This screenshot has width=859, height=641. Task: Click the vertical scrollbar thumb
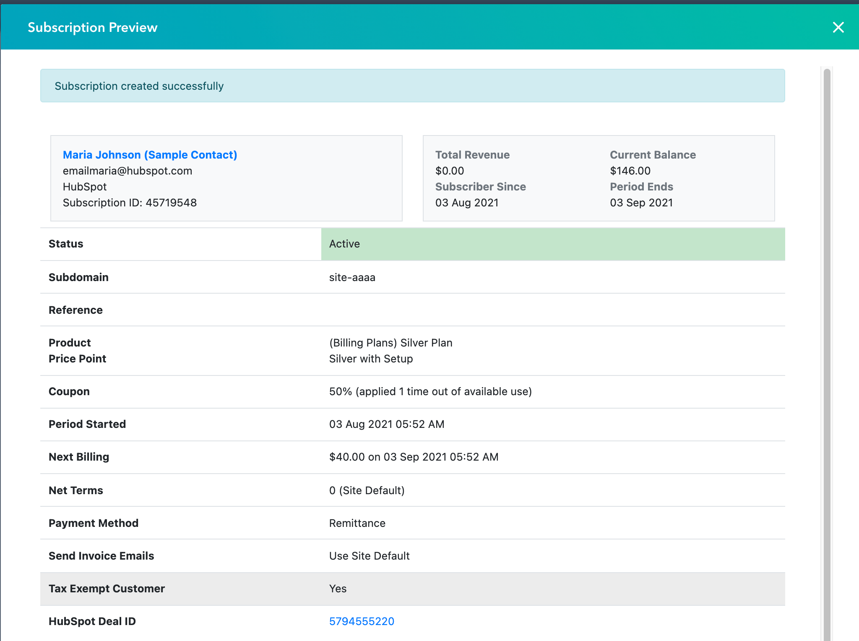[x=827, y=336]
